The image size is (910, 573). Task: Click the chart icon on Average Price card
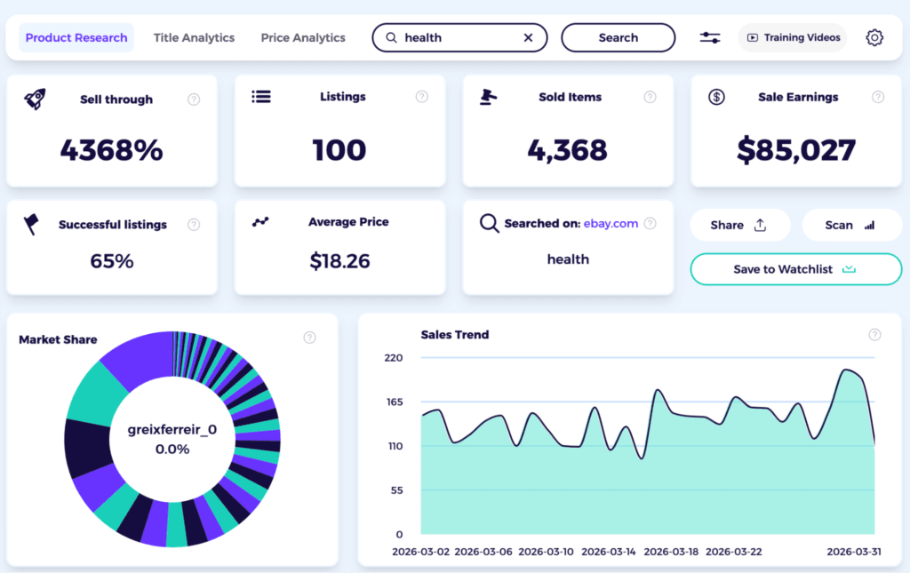point(261,222)
